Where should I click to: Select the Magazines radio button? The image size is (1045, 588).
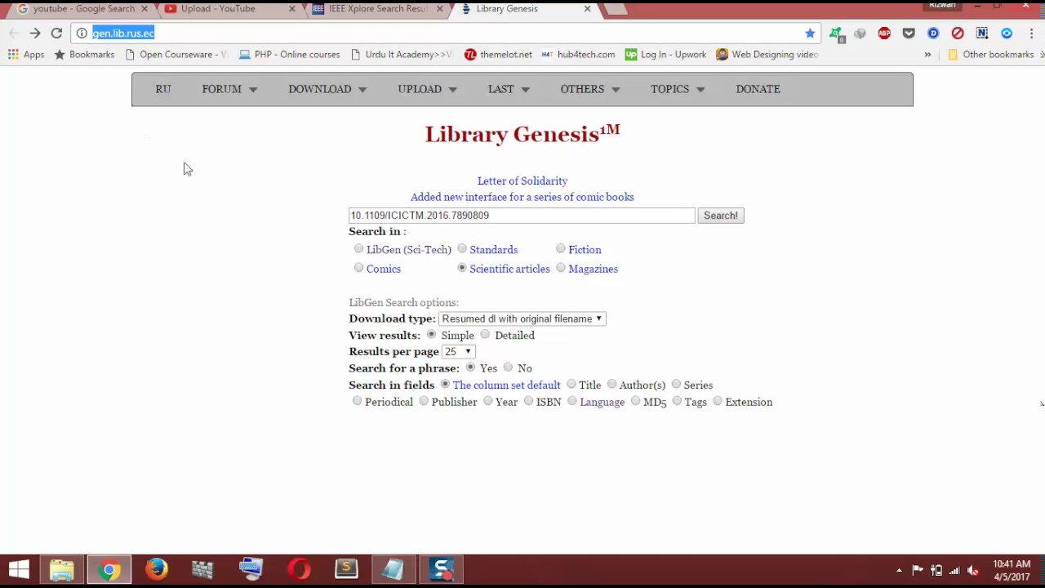tap(561, 267)
